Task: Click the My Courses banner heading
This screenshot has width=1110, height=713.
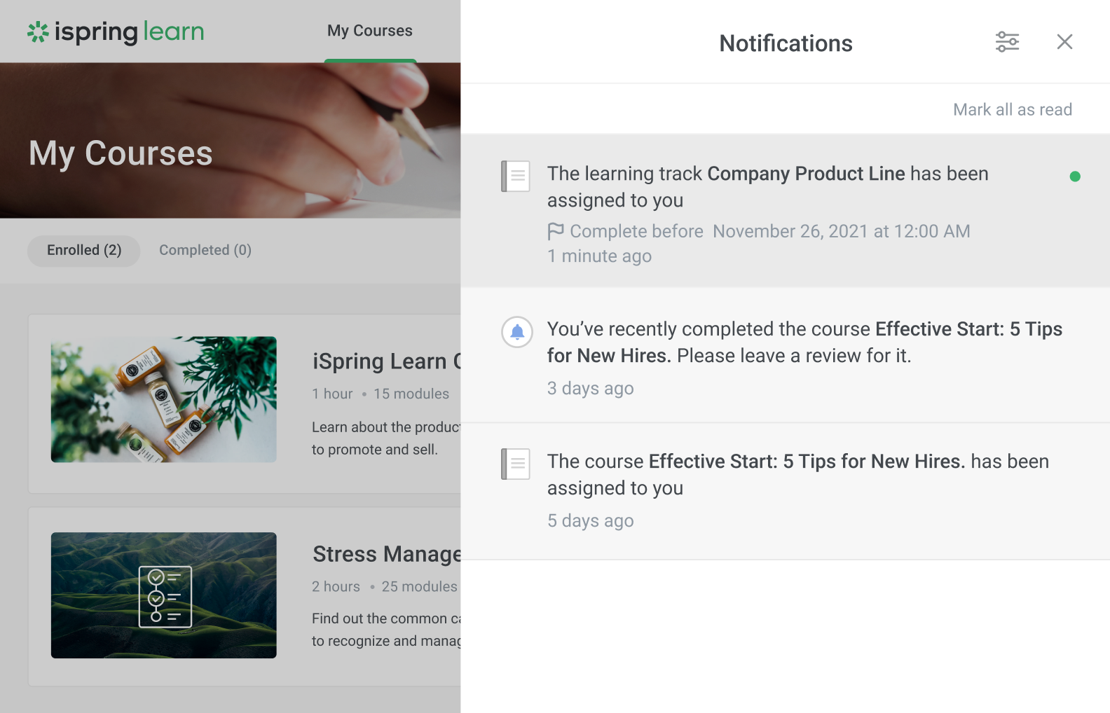Action: (121, 153)
